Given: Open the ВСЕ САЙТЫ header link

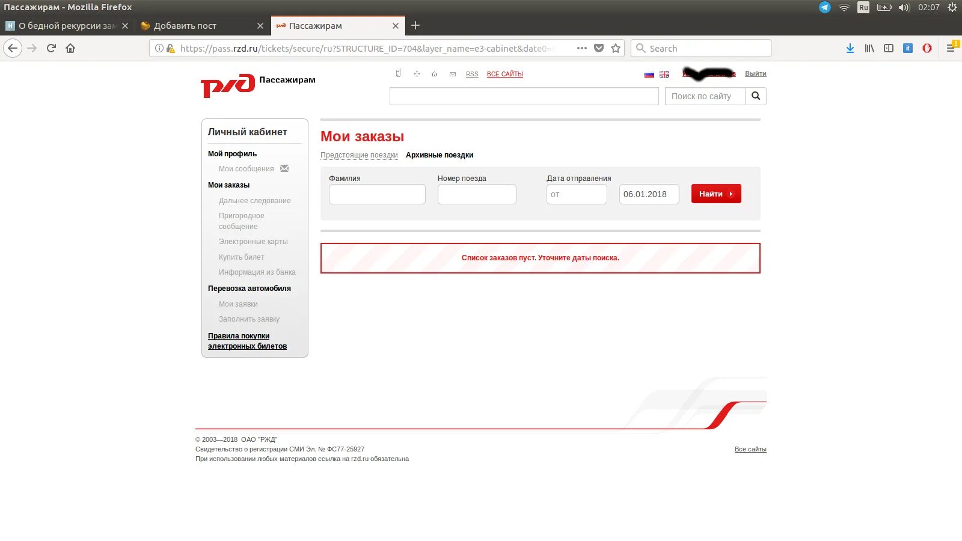Looking at the screenshot, I should [x=505, y=74].
